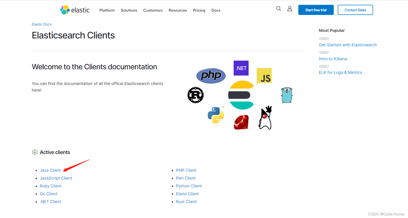The image size is (408, 218).
Task: Open the Perl Client link
Action: [x=186, y=178]
